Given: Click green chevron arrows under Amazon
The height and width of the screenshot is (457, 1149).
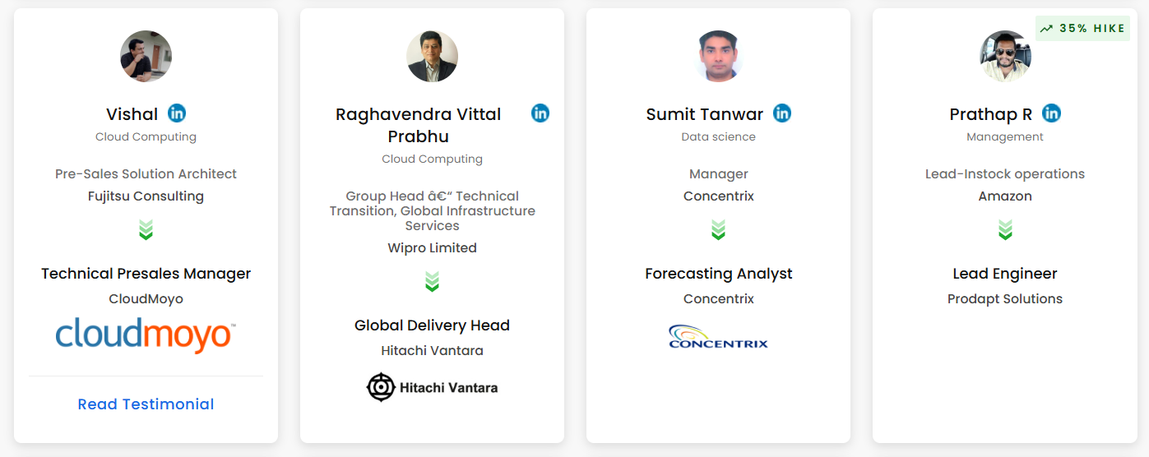Looking at the screenshot, I should (1005, 230).
